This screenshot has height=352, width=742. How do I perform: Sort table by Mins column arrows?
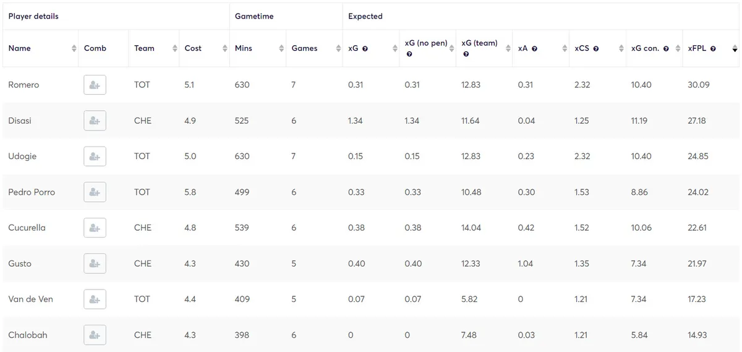pyautogui.click(x=282, y=48)
